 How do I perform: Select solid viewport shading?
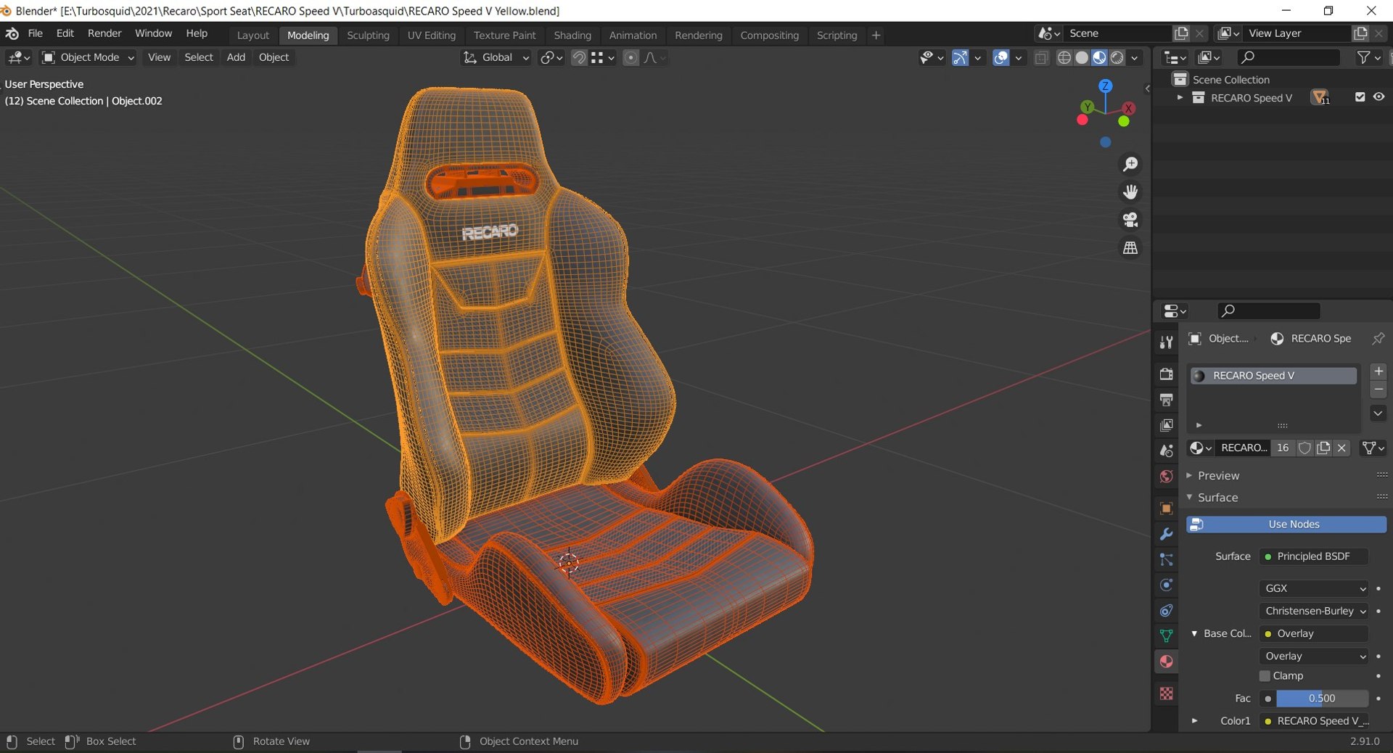click(1082, 58)
